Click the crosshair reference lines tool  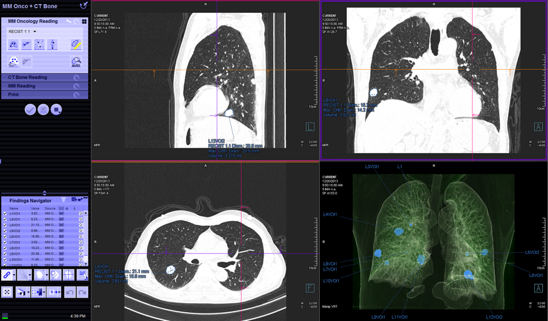67,275
